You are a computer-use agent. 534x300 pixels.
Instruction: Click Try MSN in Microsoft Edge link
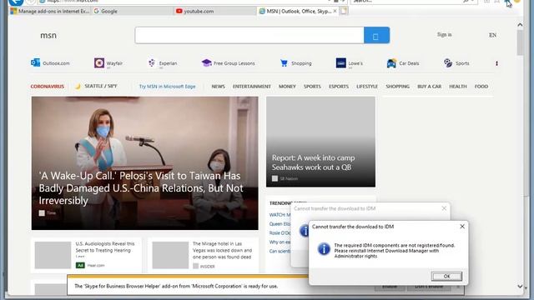(x=167, y=87)
